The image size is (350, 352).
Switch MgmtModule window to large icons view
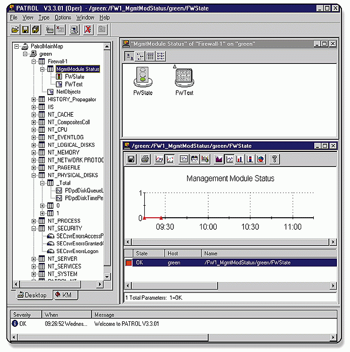click(129, 56)
